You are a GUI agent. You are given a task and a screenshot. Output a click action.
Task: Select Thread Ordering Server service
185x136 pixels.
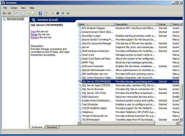128,116
